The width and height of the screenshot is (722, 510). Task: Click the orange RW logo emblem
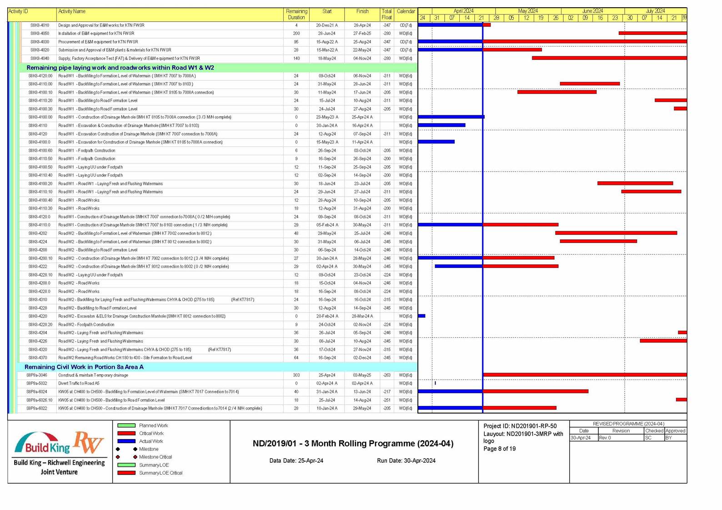(x=89, y=442)
